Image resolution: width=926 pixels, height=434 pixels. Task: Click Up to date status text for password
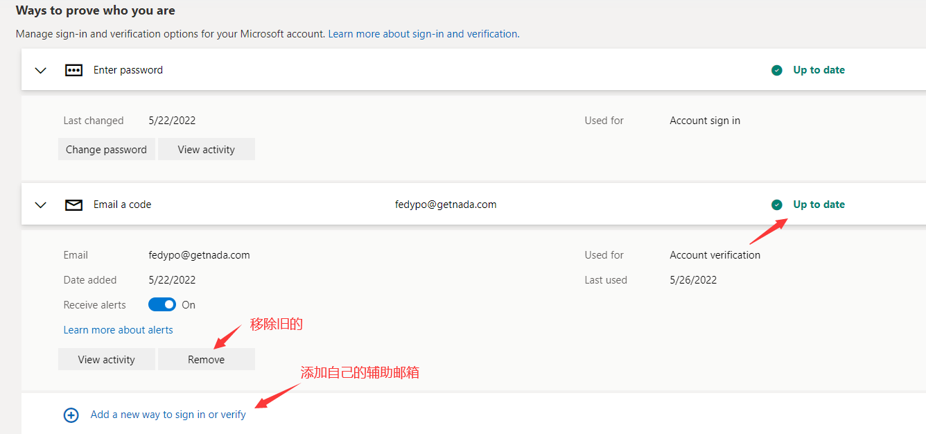pos(819,70)
